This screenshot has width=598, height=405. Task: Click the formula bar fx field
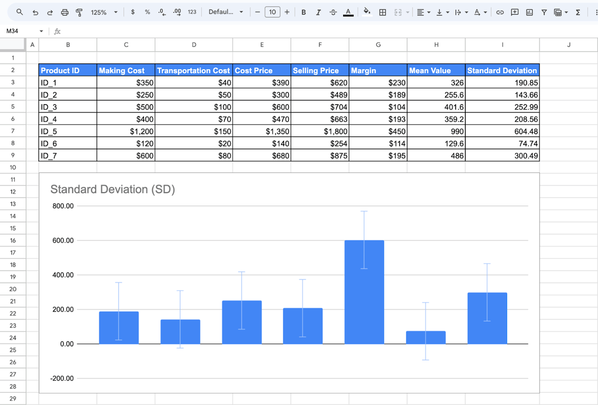tap(324, 31)
